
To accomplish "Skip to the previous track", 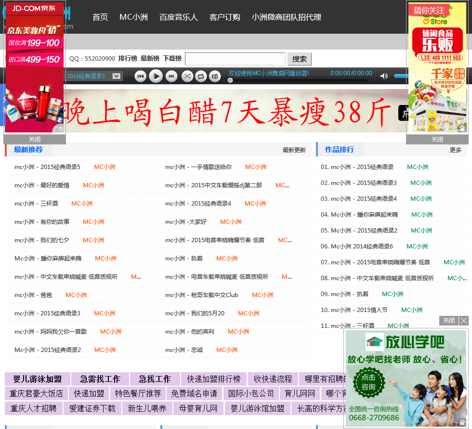I will tap(140, 77).
